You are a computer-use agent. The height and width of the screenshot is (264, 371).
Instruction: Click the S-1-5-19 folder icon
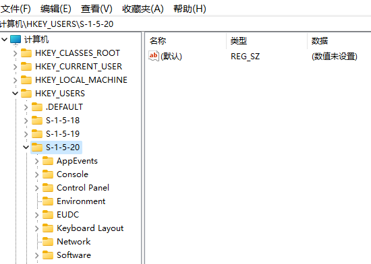[x=37, y=133]
